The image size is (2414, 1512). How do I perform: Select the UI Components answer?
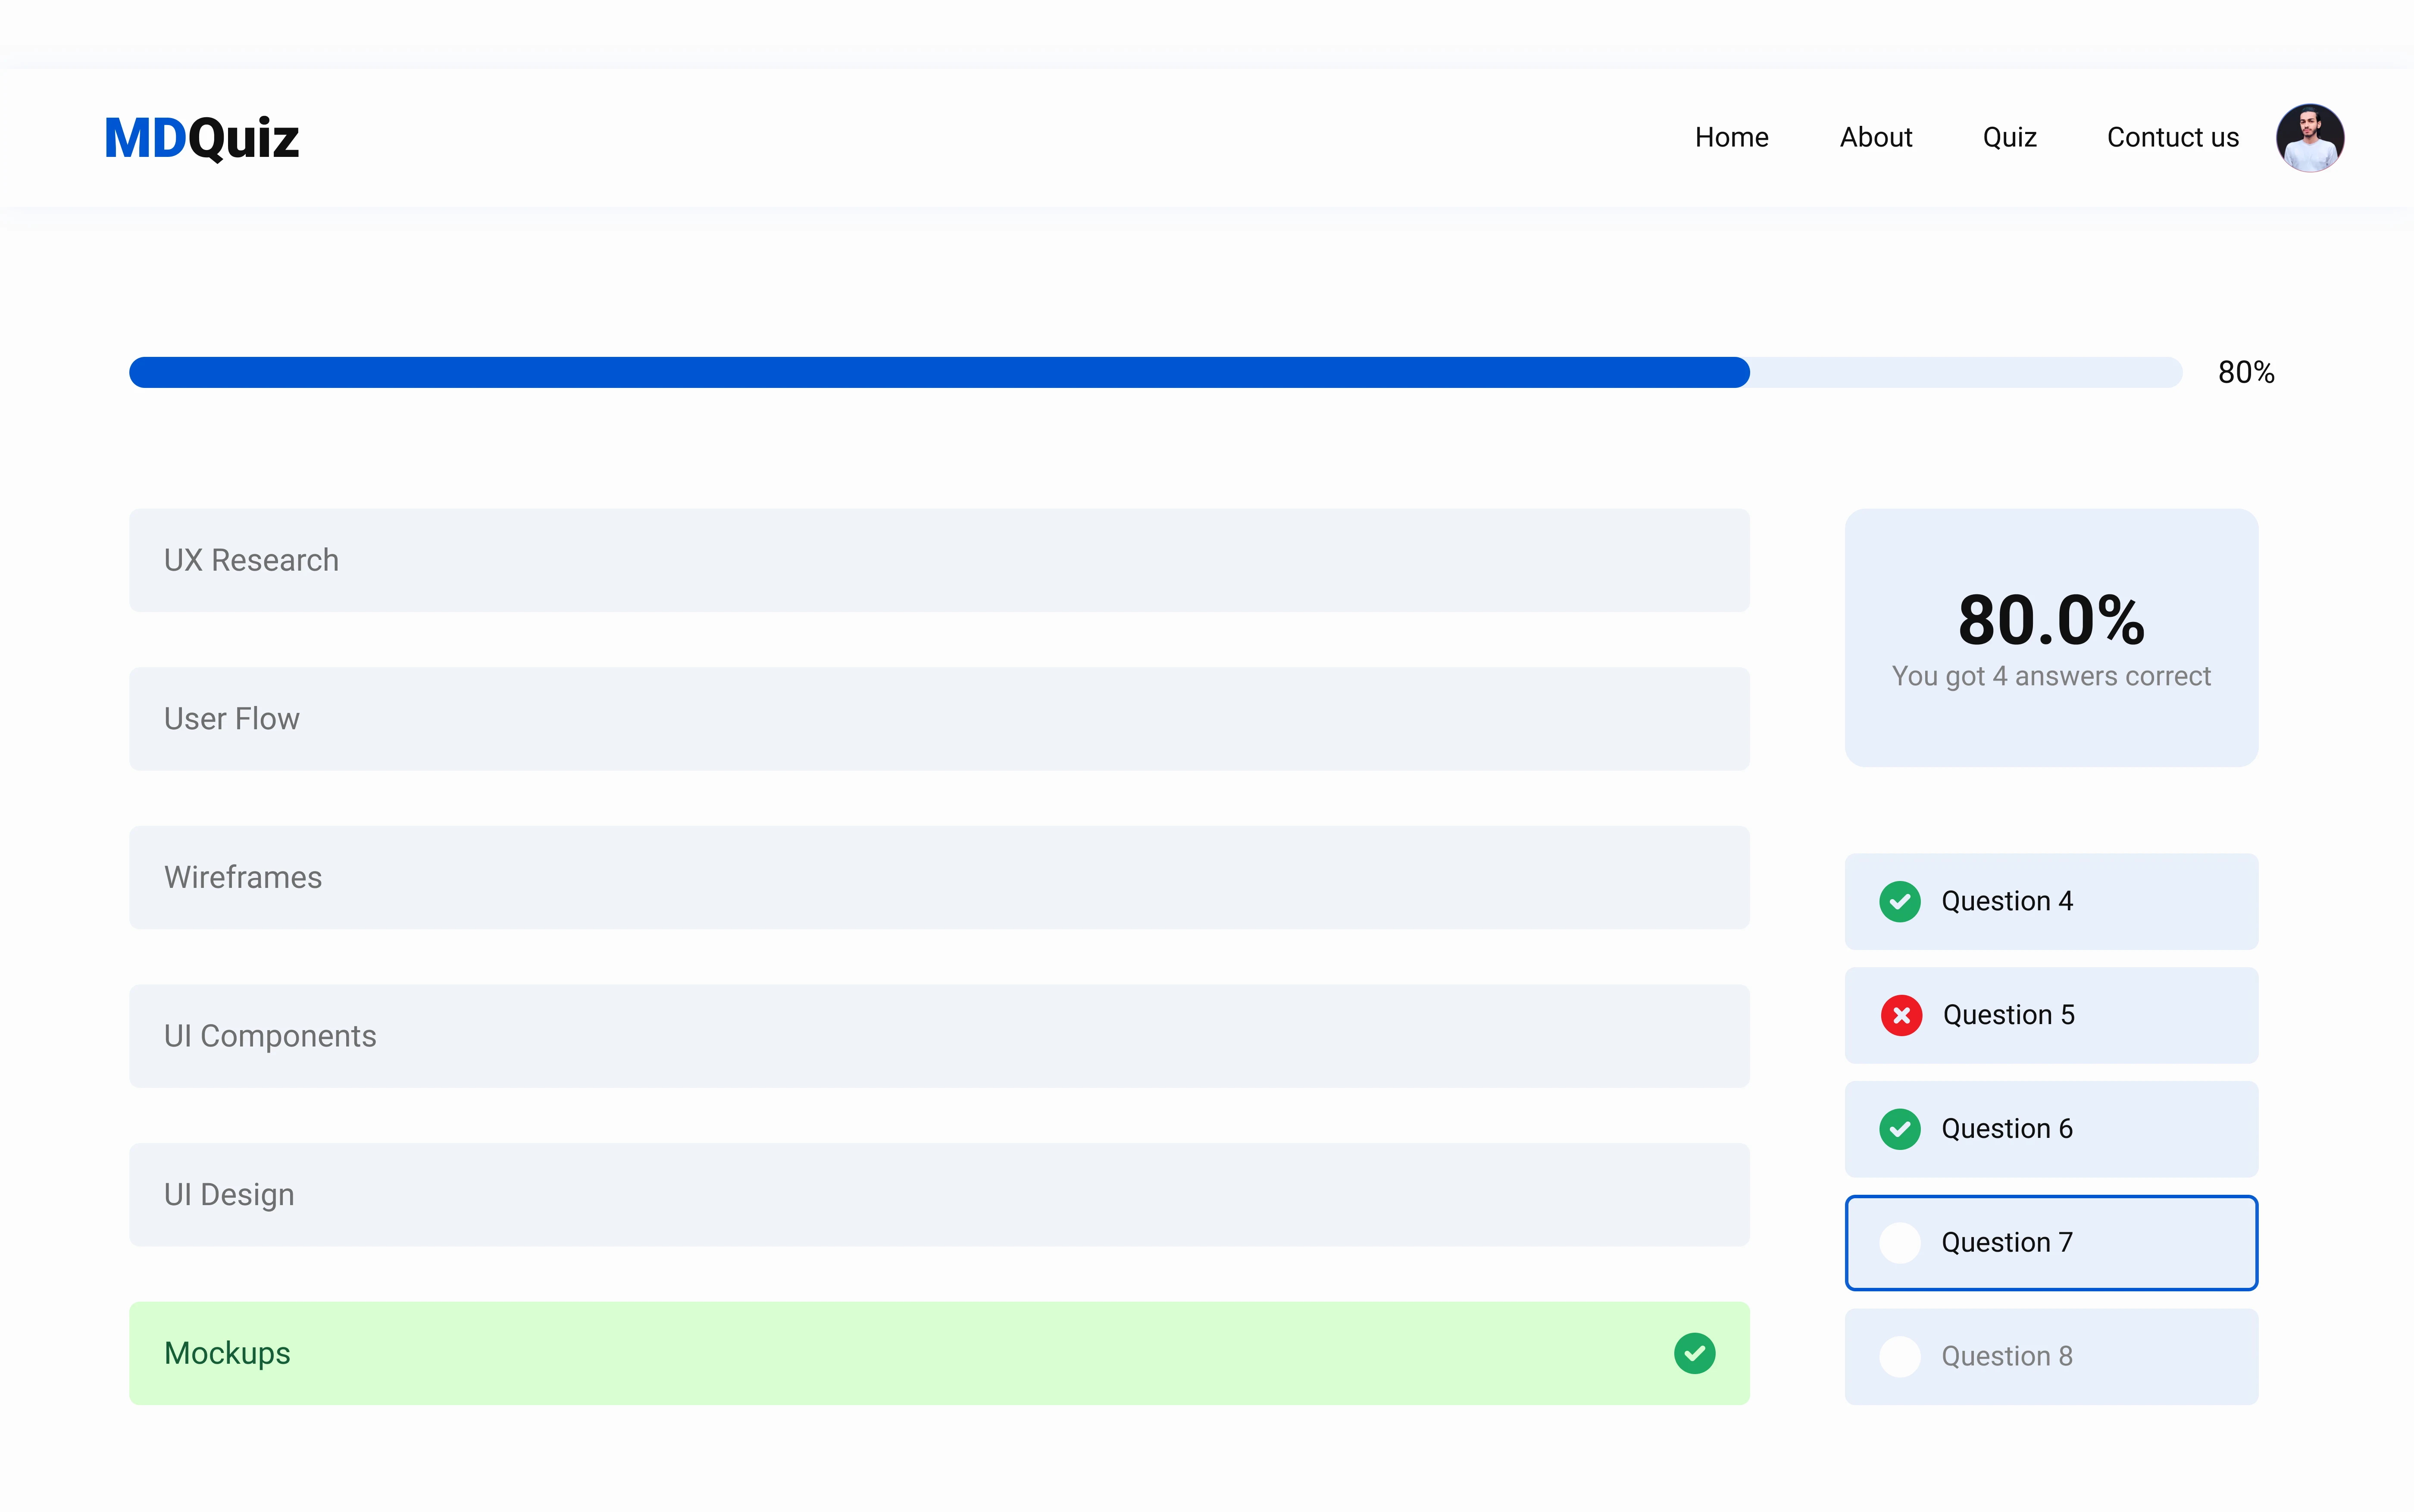938,1036
